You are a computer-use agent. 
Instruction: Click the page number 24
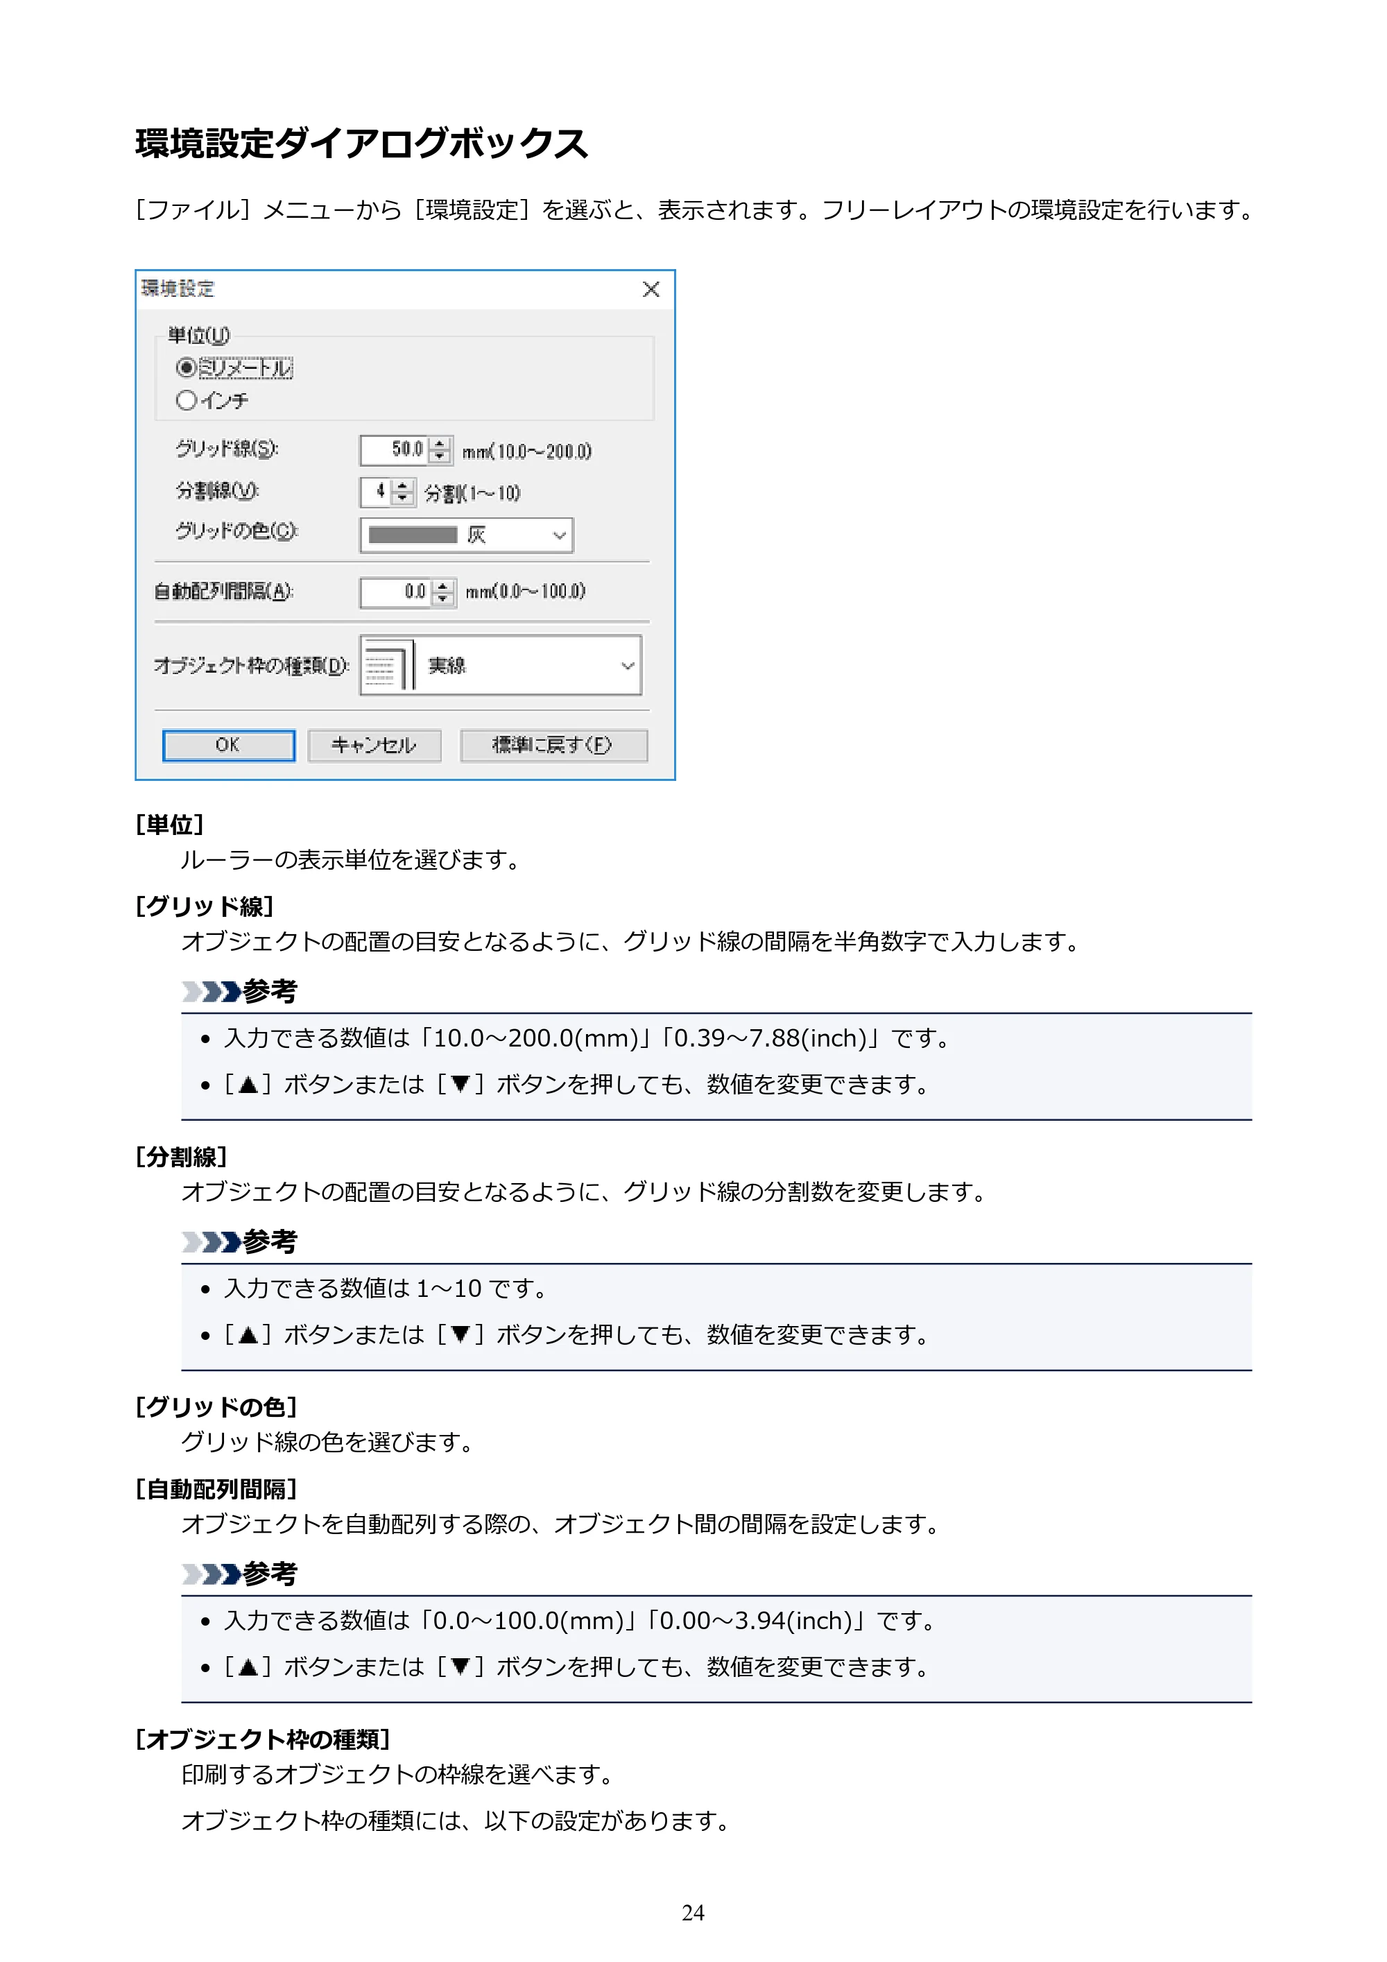693,1913
